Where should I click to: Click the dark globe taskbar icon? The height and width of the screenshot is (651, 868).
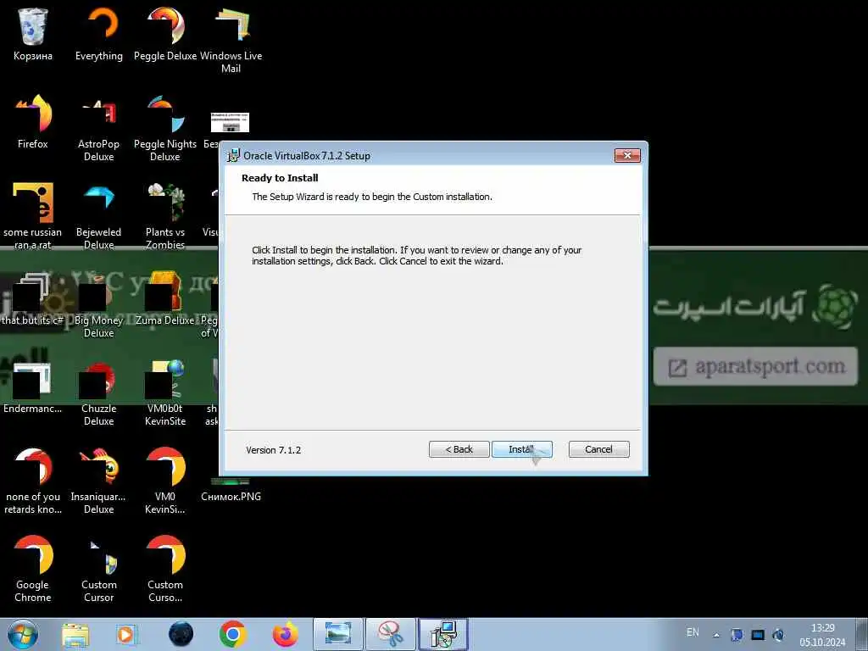click(181, 634)
